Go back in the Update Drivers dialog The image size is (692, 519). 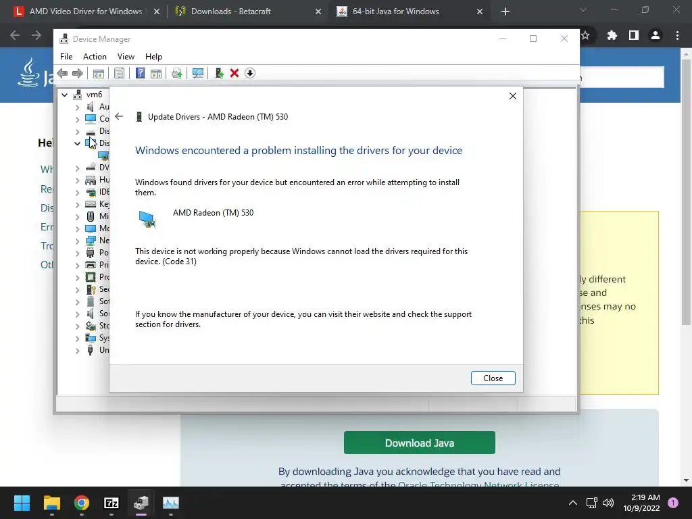pyautogui.click(x=119, y=116)
